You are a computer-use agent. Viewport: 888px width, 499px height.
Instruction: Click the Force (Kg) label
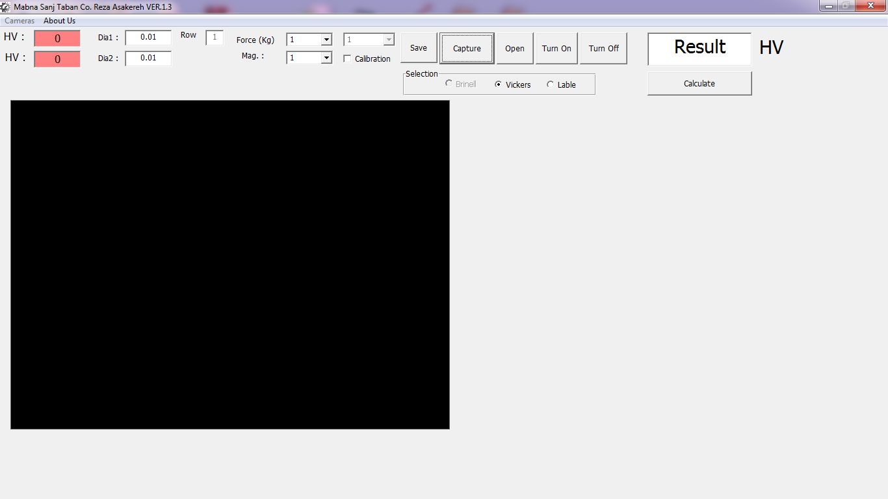point(255,40)
